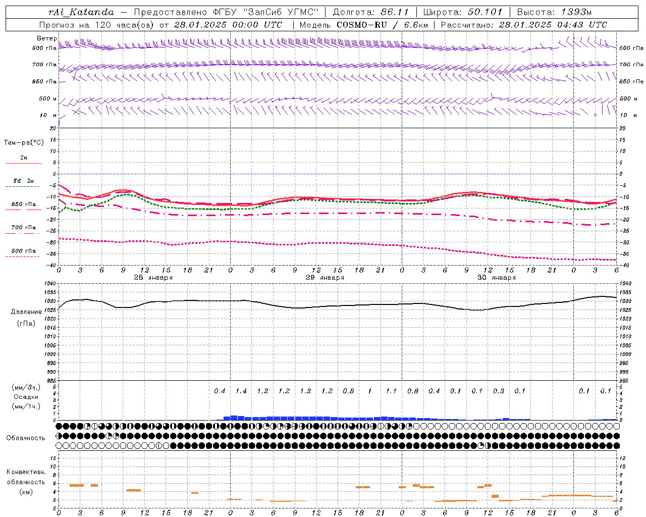Click the 30 января date label
Viewport: 646px width, 517px height.
click(x=496, y=278)
